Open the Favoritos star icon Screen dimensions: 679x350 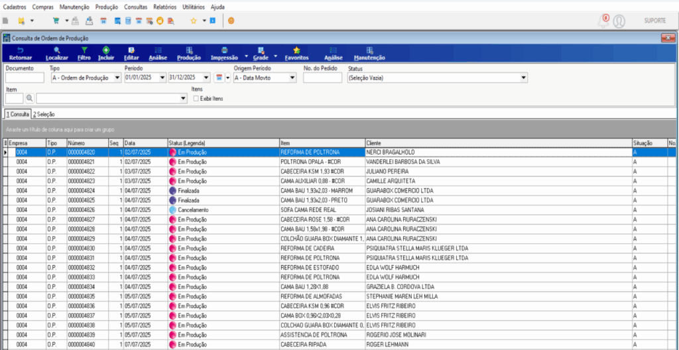point(296,53)
